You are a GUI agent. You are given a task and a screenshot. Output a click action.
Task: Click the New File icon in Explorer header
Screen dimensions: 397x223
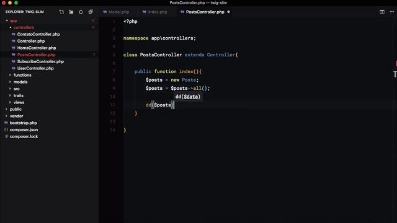tap(61, 12)
